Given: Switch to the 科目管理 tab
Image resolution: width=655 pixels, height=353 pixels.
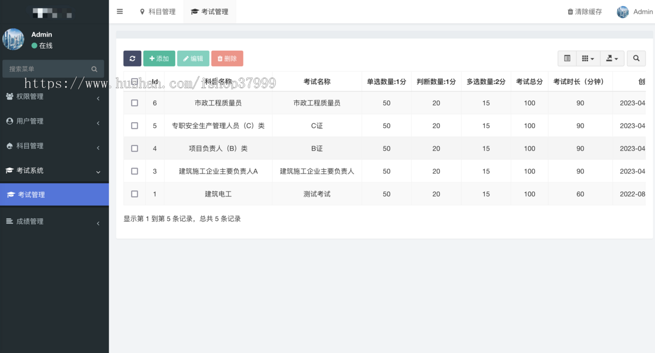Looking at the screenshot, I should [x=158, y=11].
